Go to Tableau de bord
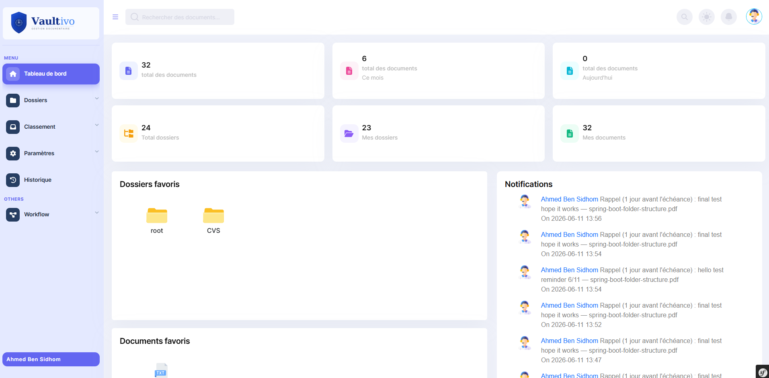769x378 pixels. (x=51, y=74)
